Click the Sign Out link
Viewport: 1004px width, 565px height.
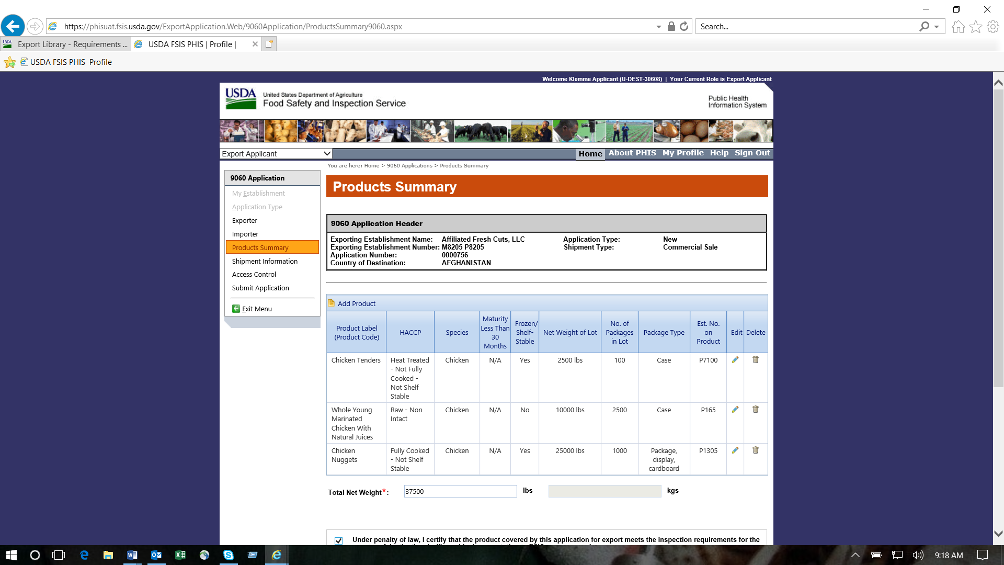click(x=752, y=153)
